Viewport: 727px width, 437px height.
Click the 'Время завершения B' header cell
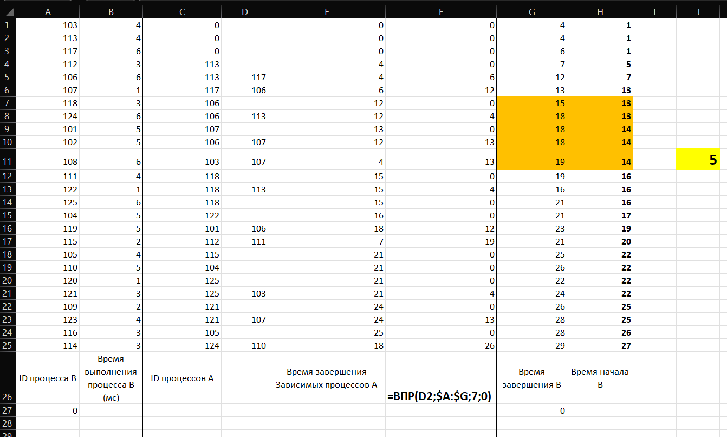(x=531, y=378)
